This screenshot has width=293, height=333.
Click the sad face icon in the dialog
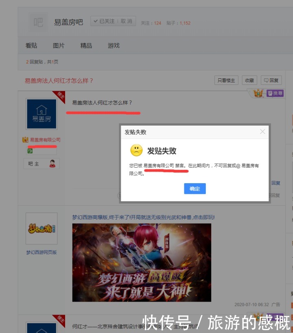coord(136,150)
